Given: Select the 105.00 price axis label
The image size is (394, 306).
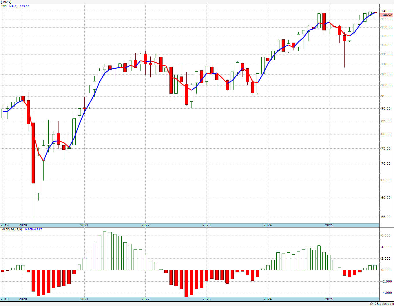Looking at the screenshot, I should [387, 74].
